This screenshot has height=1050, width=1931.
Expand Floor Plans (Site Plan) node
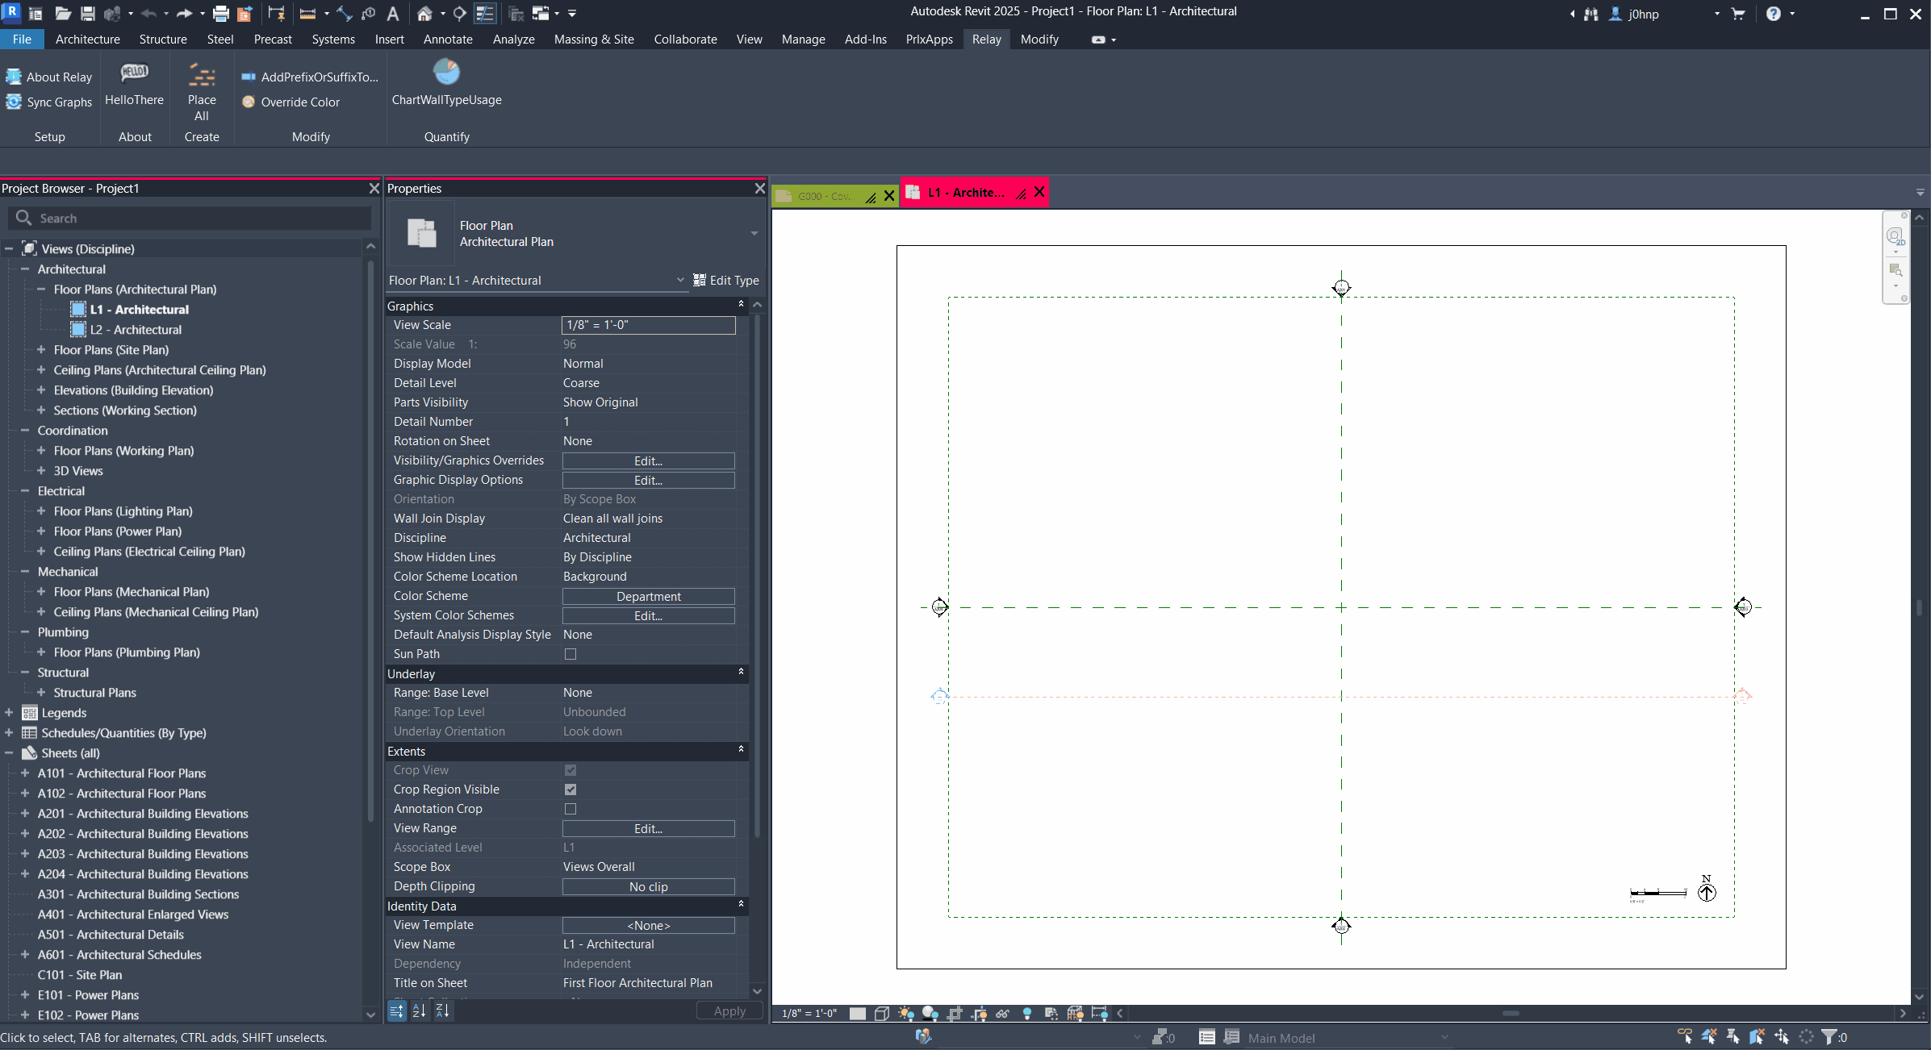[x=41, y=349]
